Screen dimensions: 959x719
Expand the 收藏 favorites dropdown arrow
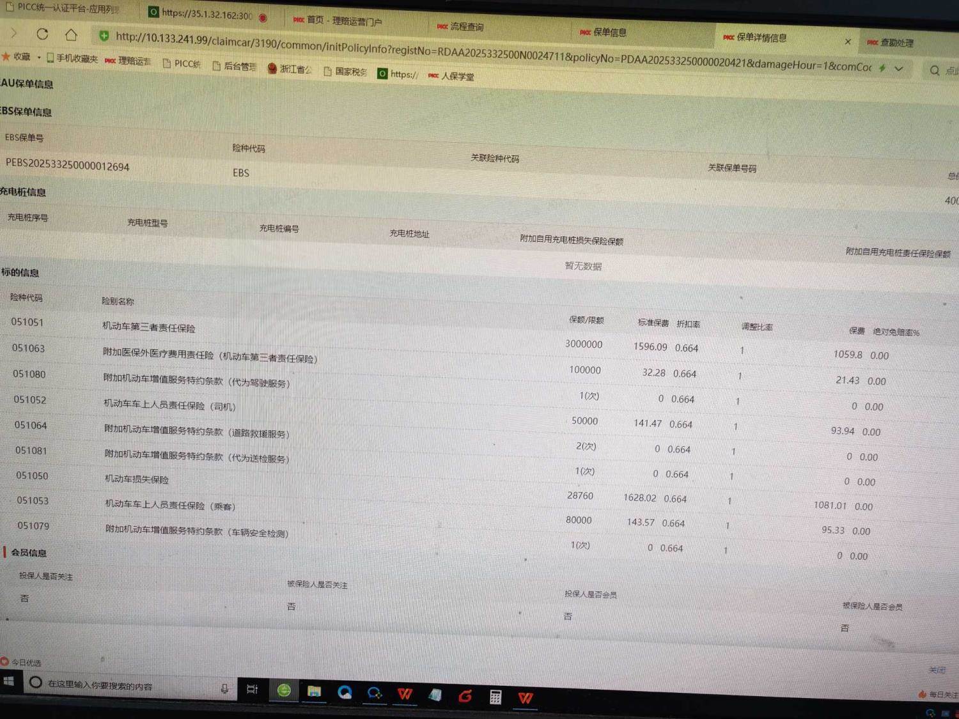(x=39, y=58)
